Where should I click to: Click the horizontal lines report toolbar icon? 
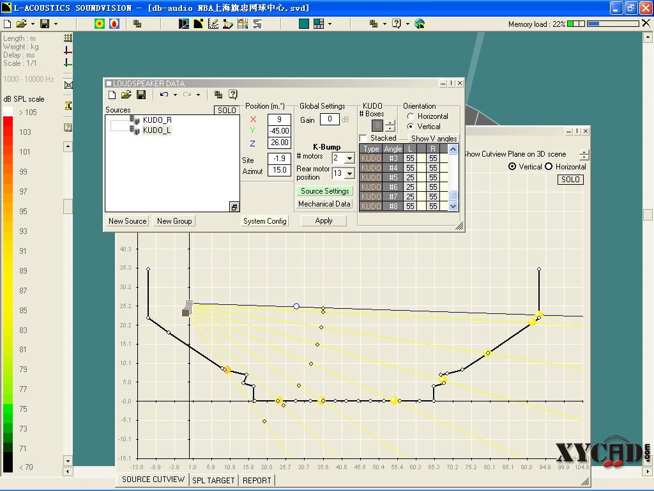[x=257, y=24]
